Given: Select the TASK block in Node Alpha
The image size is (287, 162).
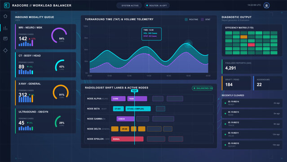Looking at the screenshot, I should tap(137, 99).
